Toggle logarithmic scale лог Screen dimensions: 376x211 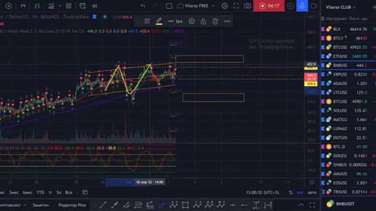coord(300,192)
